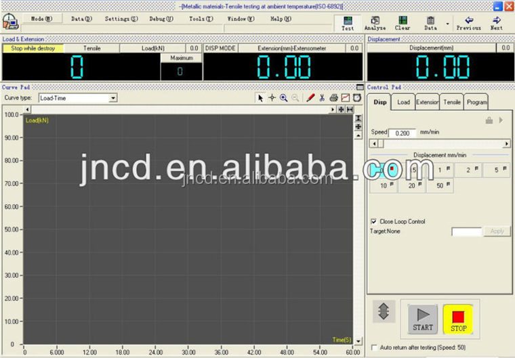Image resolution: width=515 pixels, height=358 pixels.
Task: Select the arrow pointer tool
Action: coord(260,97)
